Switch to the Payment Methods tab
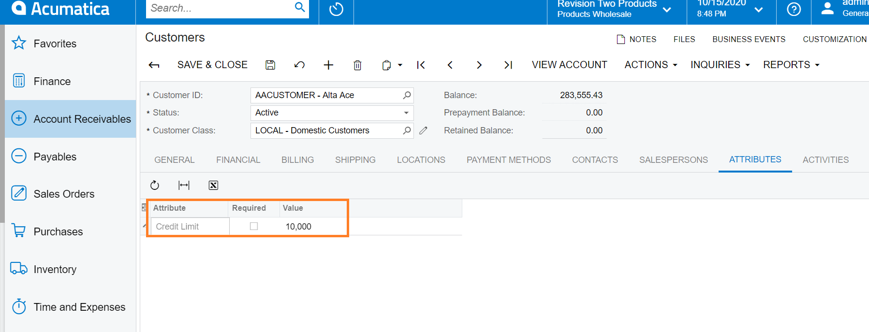Screen dimensions: 869x332 pos(509,160)
